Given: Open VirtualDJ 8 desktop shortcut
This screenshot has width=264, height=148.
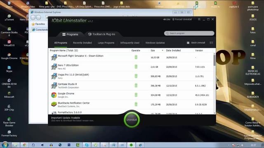Looking at the screenshot, I should [9, 43].
